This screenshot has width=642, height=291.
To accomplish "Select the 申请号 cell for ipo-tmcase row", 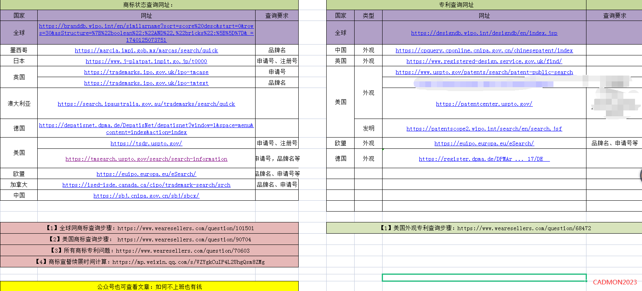I will click(277, 72).
